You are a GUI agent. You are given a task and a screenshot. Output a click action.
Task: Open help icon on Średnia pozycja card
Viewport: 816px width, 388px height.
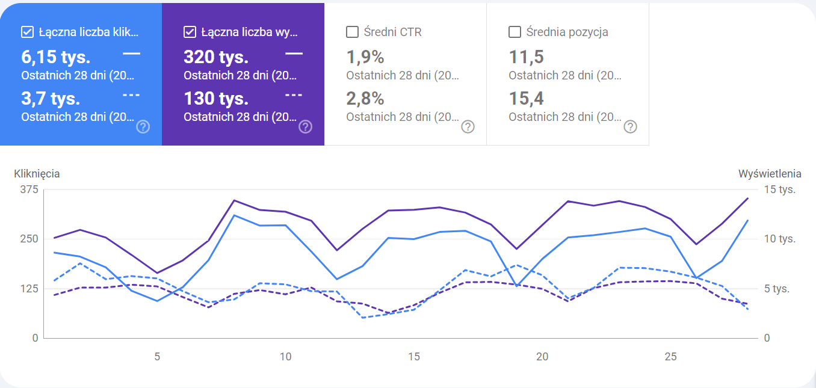[x=630, y=126]
